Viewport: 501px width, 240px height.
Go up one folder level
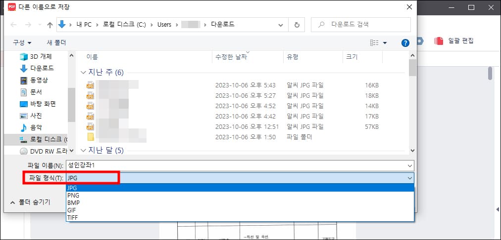tap(50, 25)
